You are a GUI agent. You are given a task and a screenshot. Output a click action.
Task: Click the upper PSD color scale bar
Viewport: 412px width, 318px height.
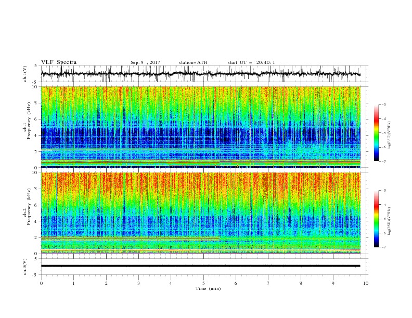click(x=376, y=133)
